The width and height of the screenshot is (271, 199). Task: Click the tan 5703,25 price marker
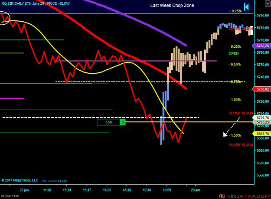pos(261,122)
